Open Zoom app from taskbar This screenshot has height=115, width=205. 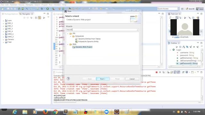click(106, 112)
